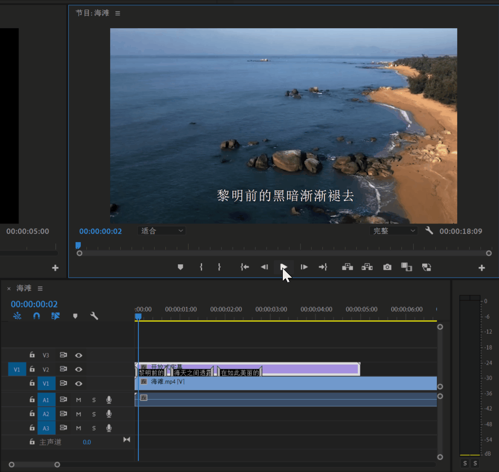
Task: Click the 海滩.mp4 video clip
Action: [x=282, y=383]
